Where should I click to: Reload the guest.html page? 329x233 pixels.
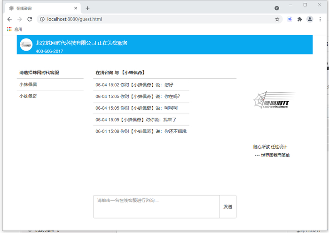[30, 19]
